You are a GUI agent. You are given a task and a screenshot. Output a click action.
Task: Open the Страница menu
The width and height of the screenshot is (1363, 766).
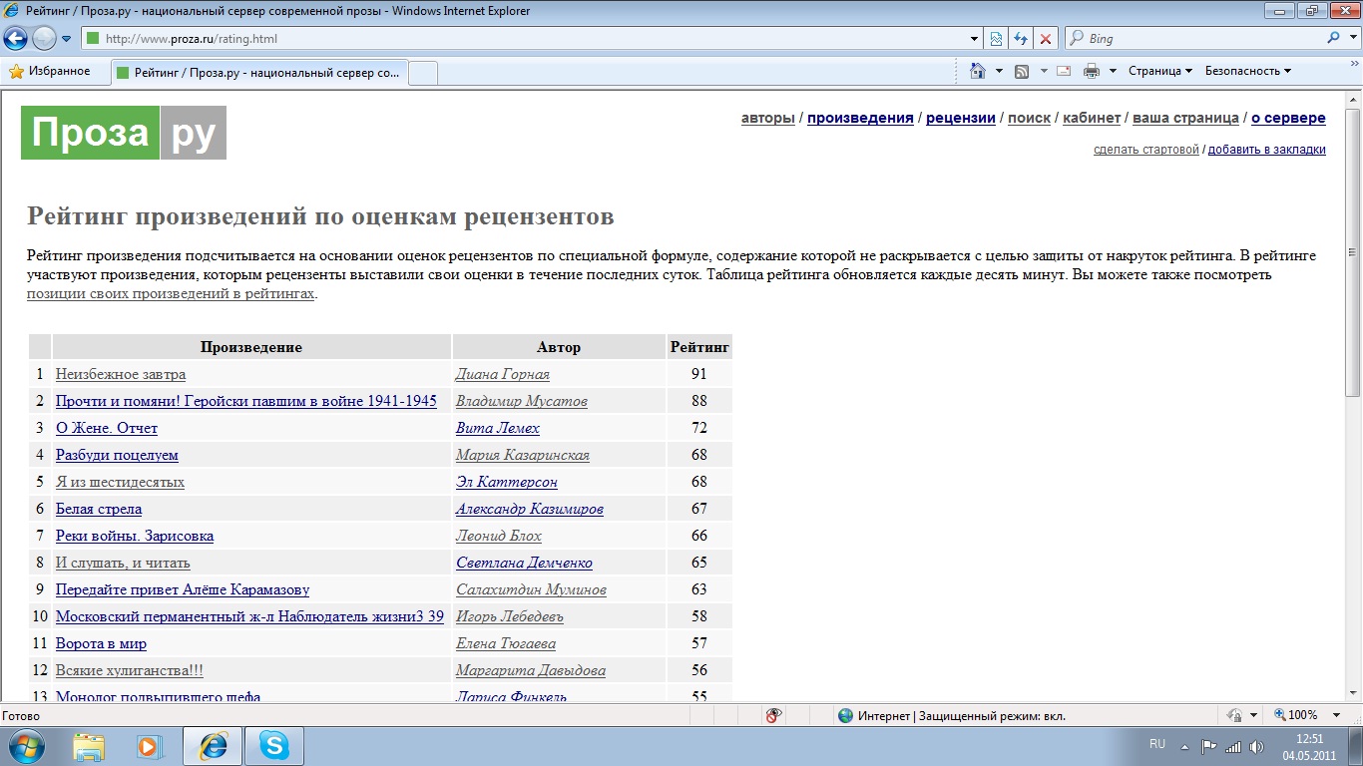1160,71
